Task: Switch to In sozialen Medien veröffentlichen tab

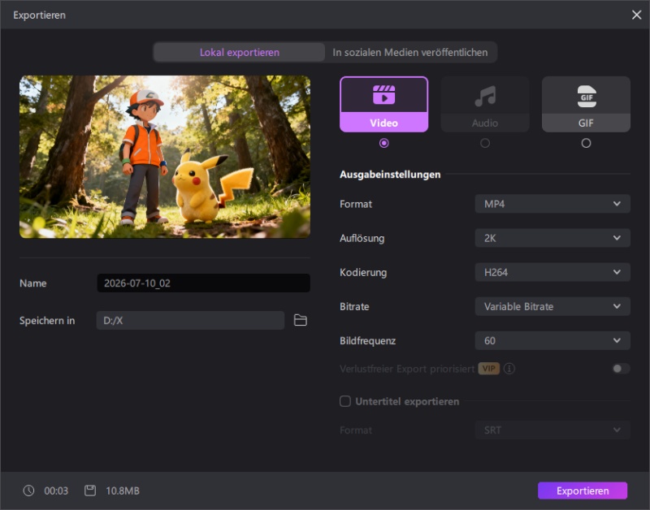Action: [x=410, y=52]
